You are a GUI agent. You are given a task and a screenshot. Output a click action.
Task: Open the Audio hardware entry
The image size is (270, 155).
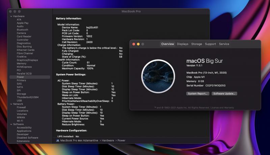pyautogui.click(x=20, y=26)
